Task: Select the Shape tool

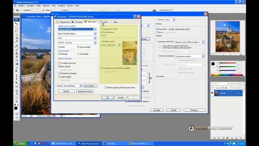Action: (x=17, y=86)
